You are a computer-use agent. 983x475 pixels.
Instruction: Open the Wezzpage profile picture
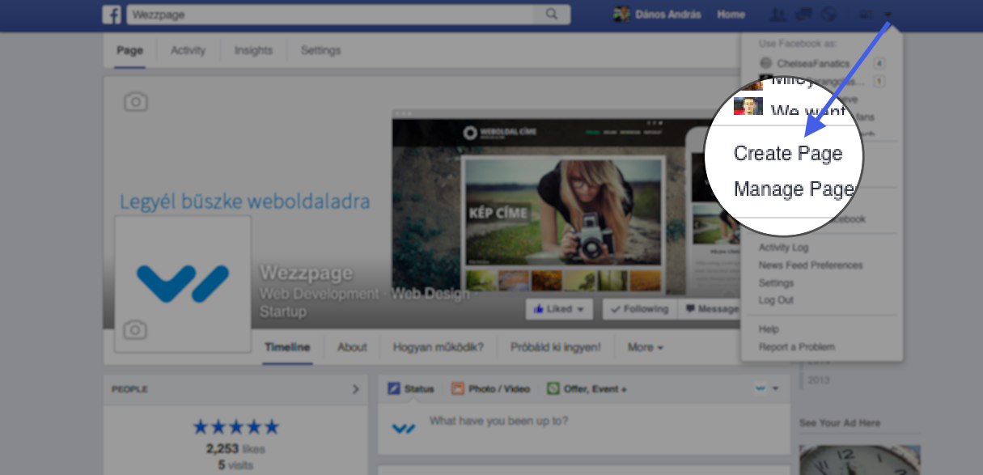click(183, 284)
